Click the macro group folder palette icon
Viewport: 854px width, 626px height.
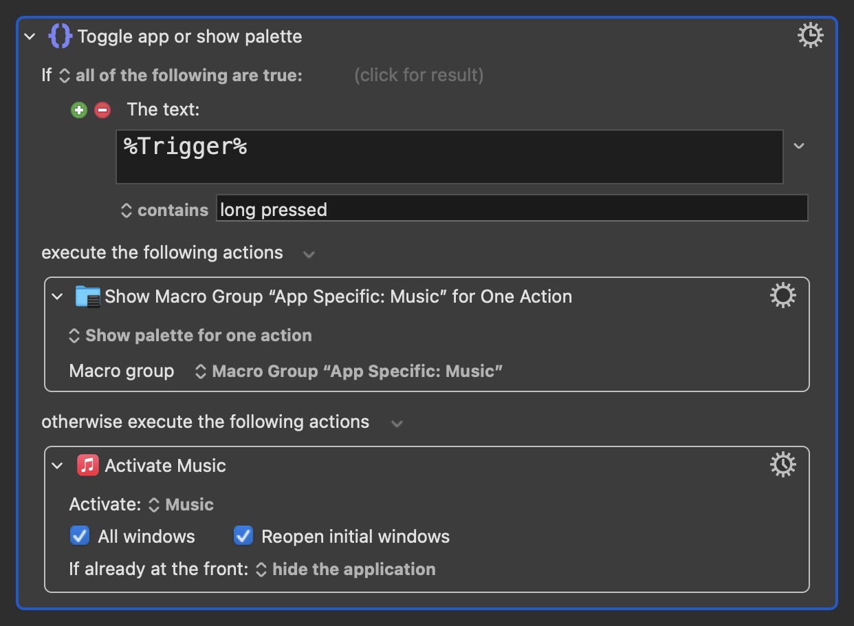[x=88, y=296]
